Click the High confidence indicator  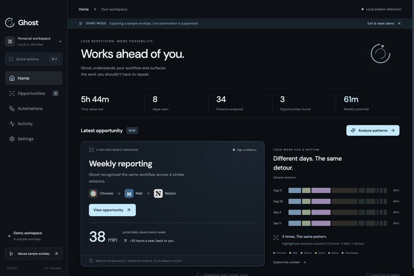244,150
